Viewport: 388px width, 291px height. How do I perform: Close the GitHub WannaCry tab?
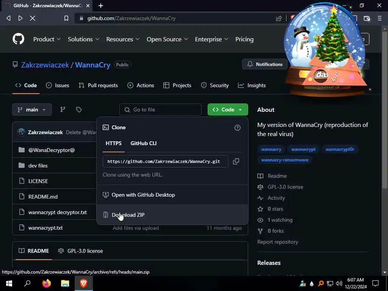pos(88,5)
